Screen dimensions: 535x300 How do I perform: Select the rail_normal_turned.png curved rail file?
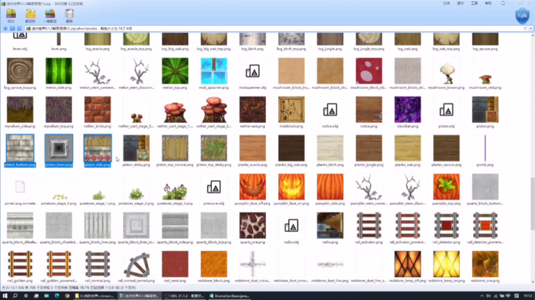click(136, 267)
